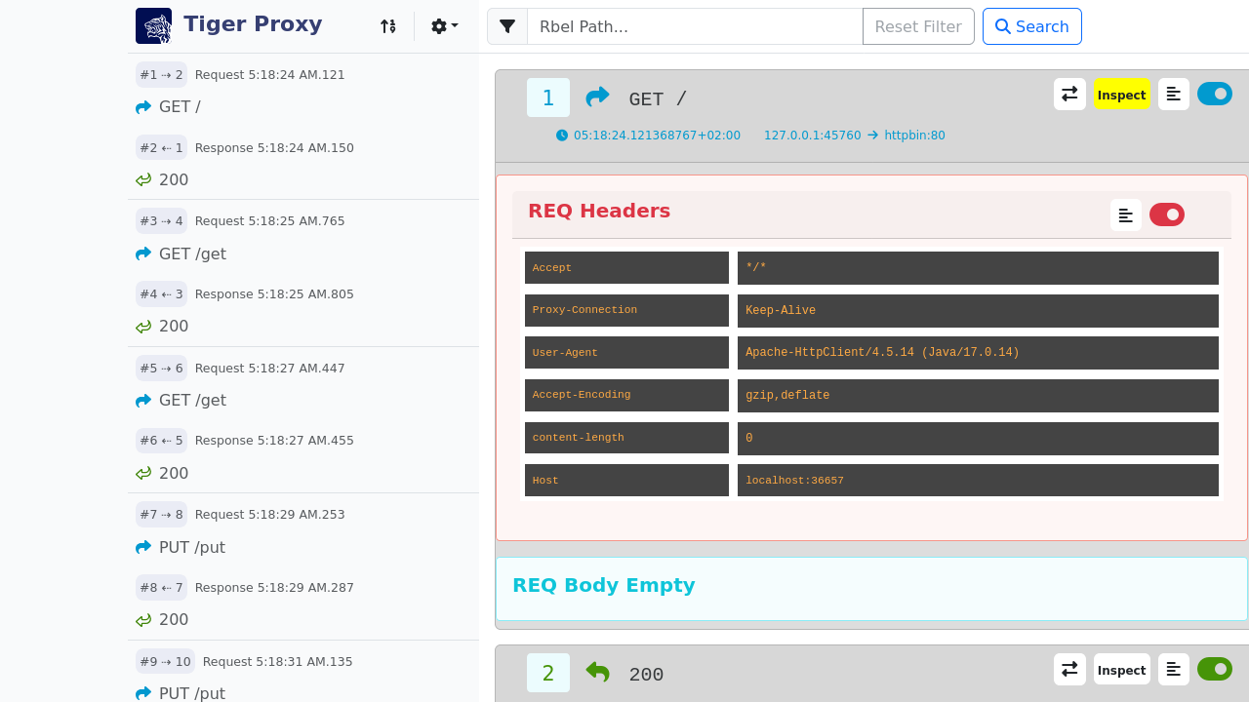Click the #3 → 4 sequence badge
The height and width of the screenshot is (702, 1249).
pos(161,221)
